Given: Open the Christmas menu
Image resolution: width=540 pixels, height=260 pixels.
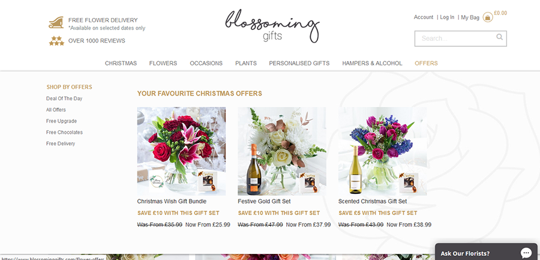Looking at the screenshot, I should (121, 64).
